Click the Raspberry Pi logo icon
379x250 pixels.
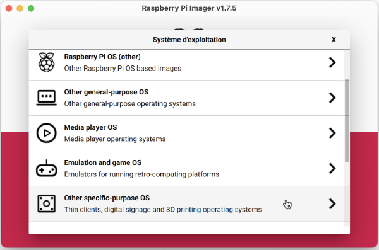[46, 62]
